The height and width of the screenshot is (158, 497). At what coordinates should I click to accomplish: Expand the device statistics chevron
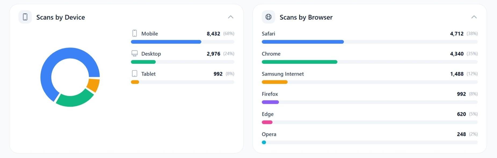point(230,17)
